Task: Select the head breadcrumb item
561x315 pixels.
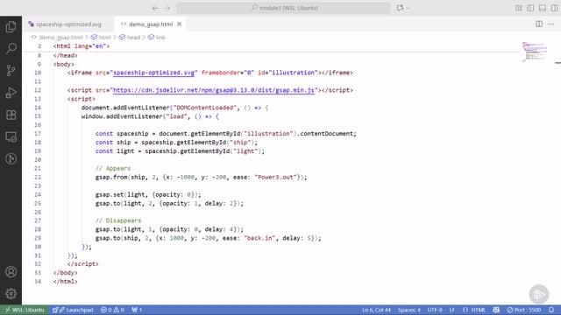Action: [x=130, y=37]
